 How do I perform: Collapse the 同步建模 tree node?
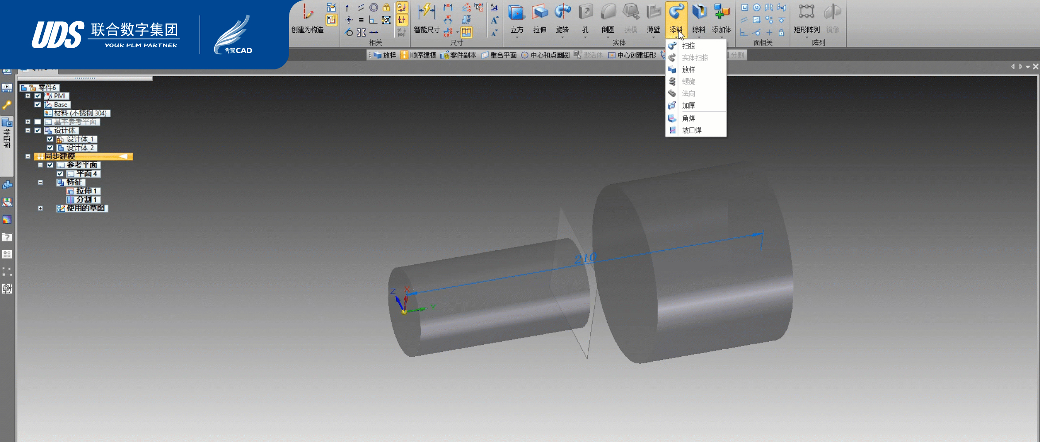coord(28,156)
